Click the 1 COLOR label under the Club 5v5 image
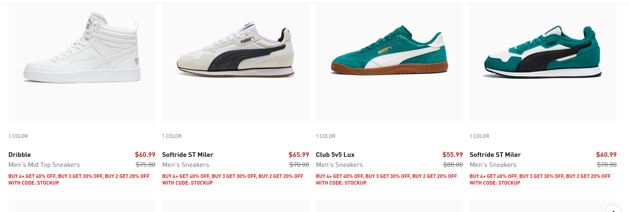The width and height of the screenshot is (630, 212). tap(325, 136)
